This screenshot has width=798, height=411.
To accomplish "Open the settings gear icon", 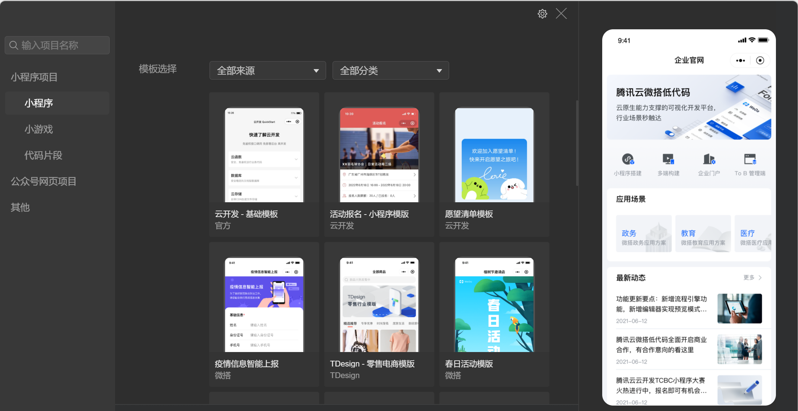I will point(542,14).
